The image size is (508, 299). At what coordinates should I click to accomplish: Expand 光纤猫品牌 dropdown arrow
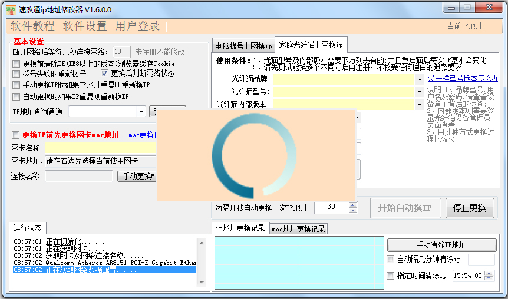420,79
